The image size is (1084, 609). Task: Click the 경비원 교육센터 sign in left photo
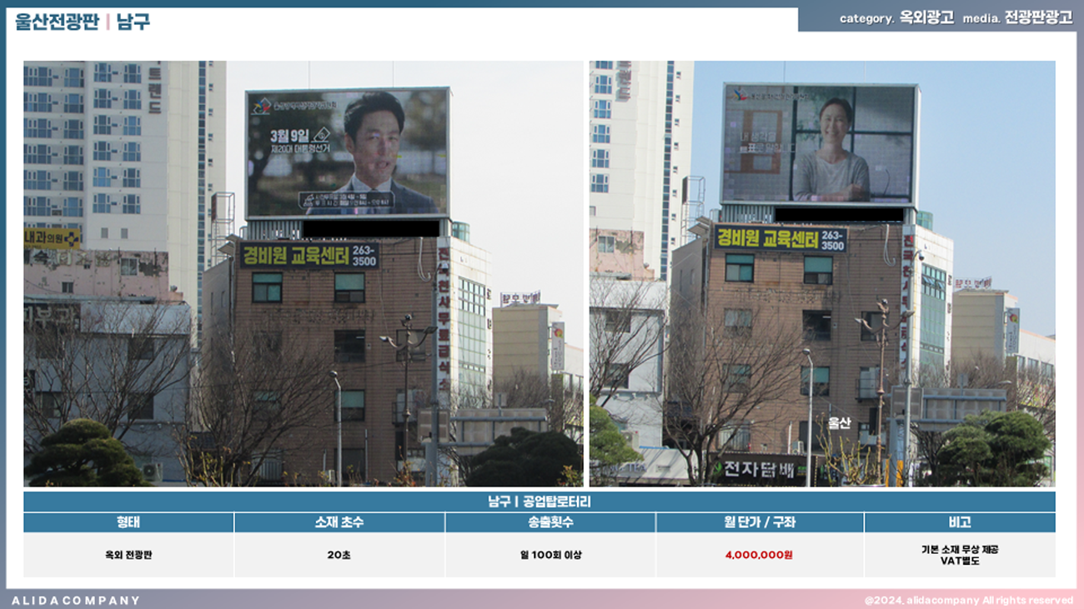tap(309, 255)
